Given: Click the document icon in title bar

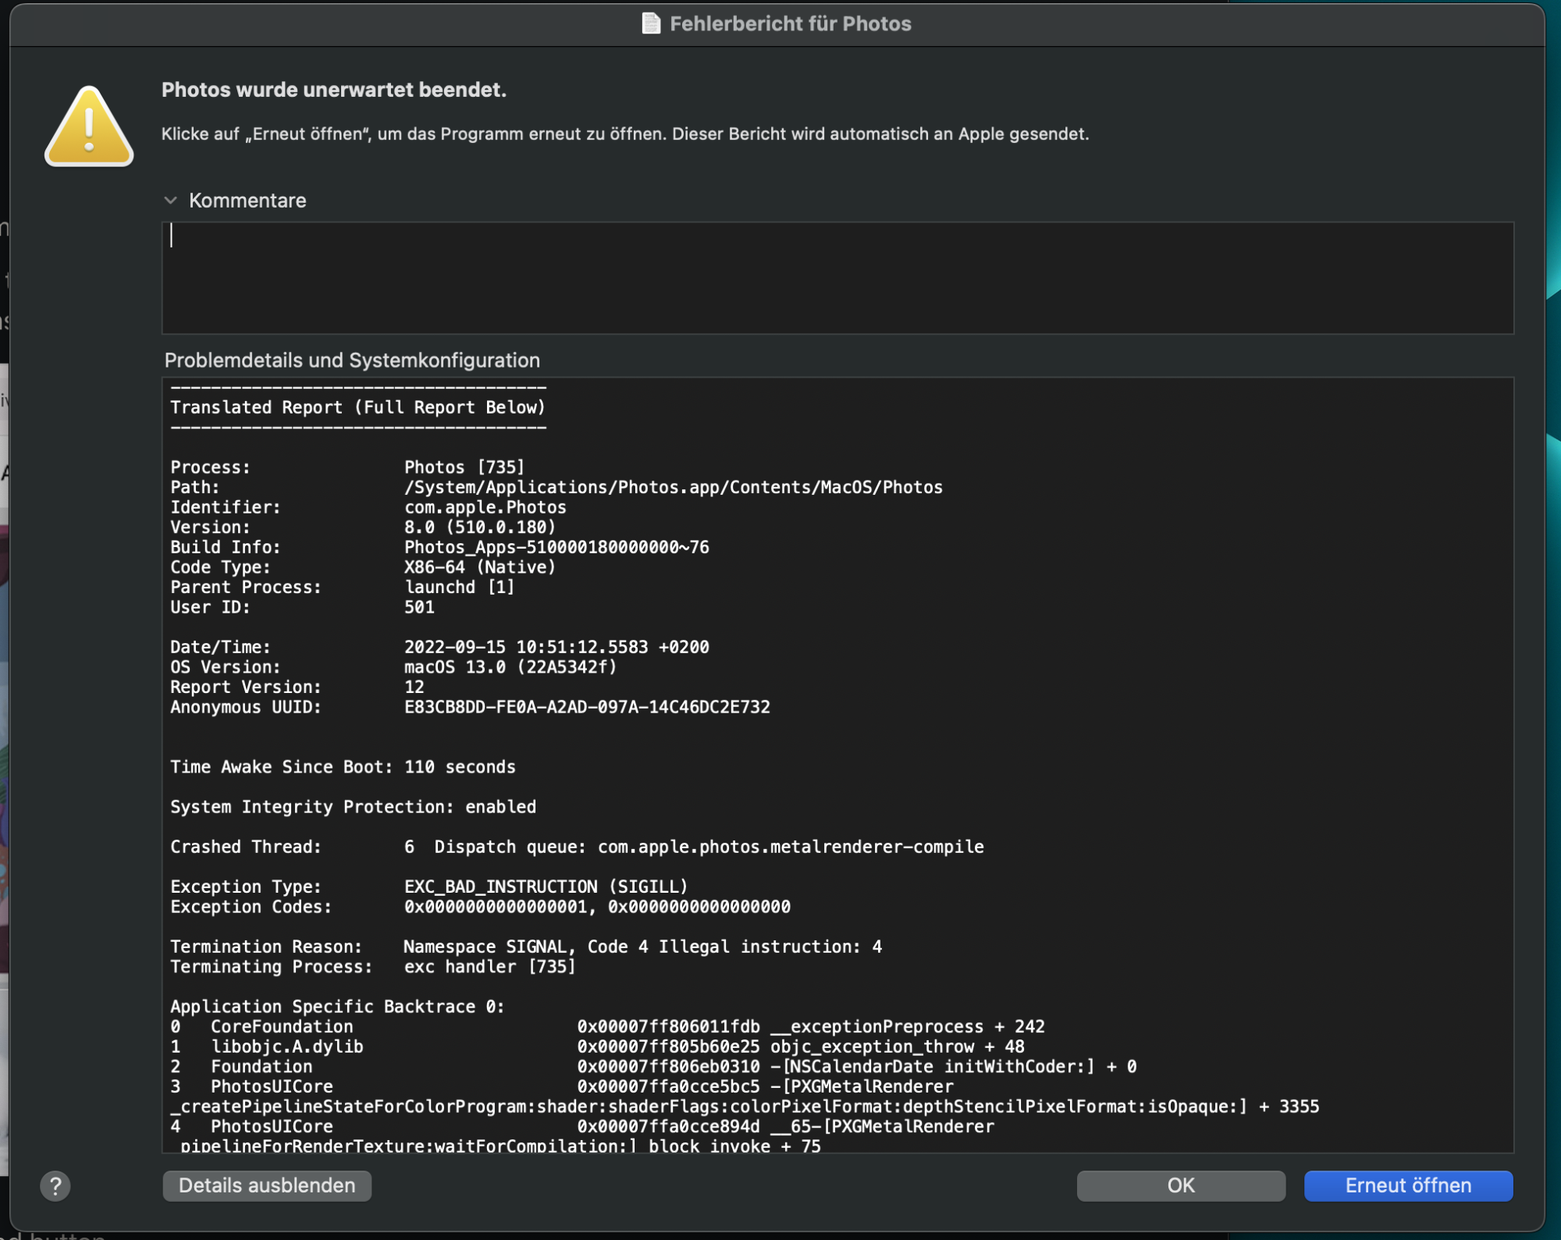Looking at the screenshot, I should click(651, 23).
